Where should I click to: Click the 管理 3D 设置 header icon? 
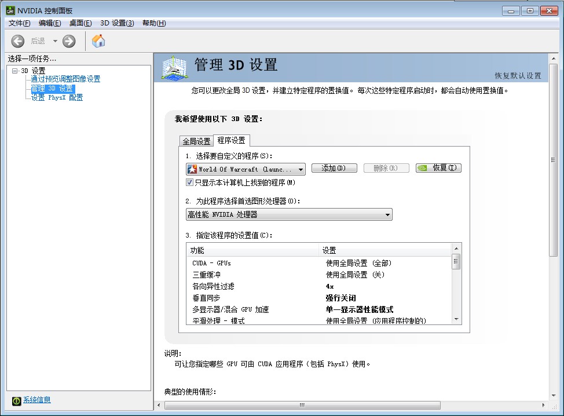click(174, 67)
